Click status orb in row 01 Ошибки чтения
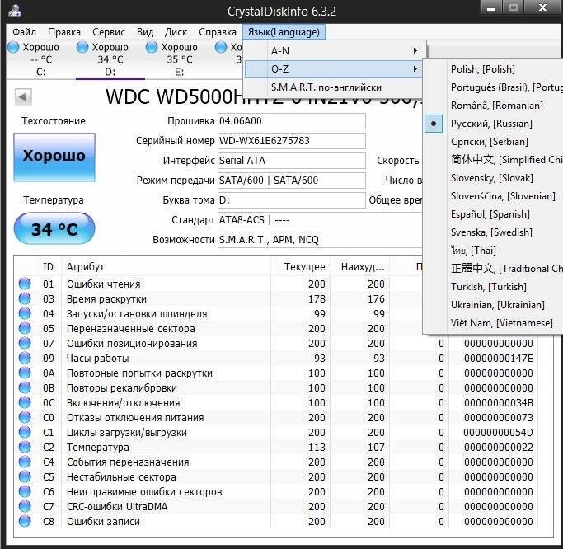The width and height of the screenshot is (563, 549). coord(25,284)
